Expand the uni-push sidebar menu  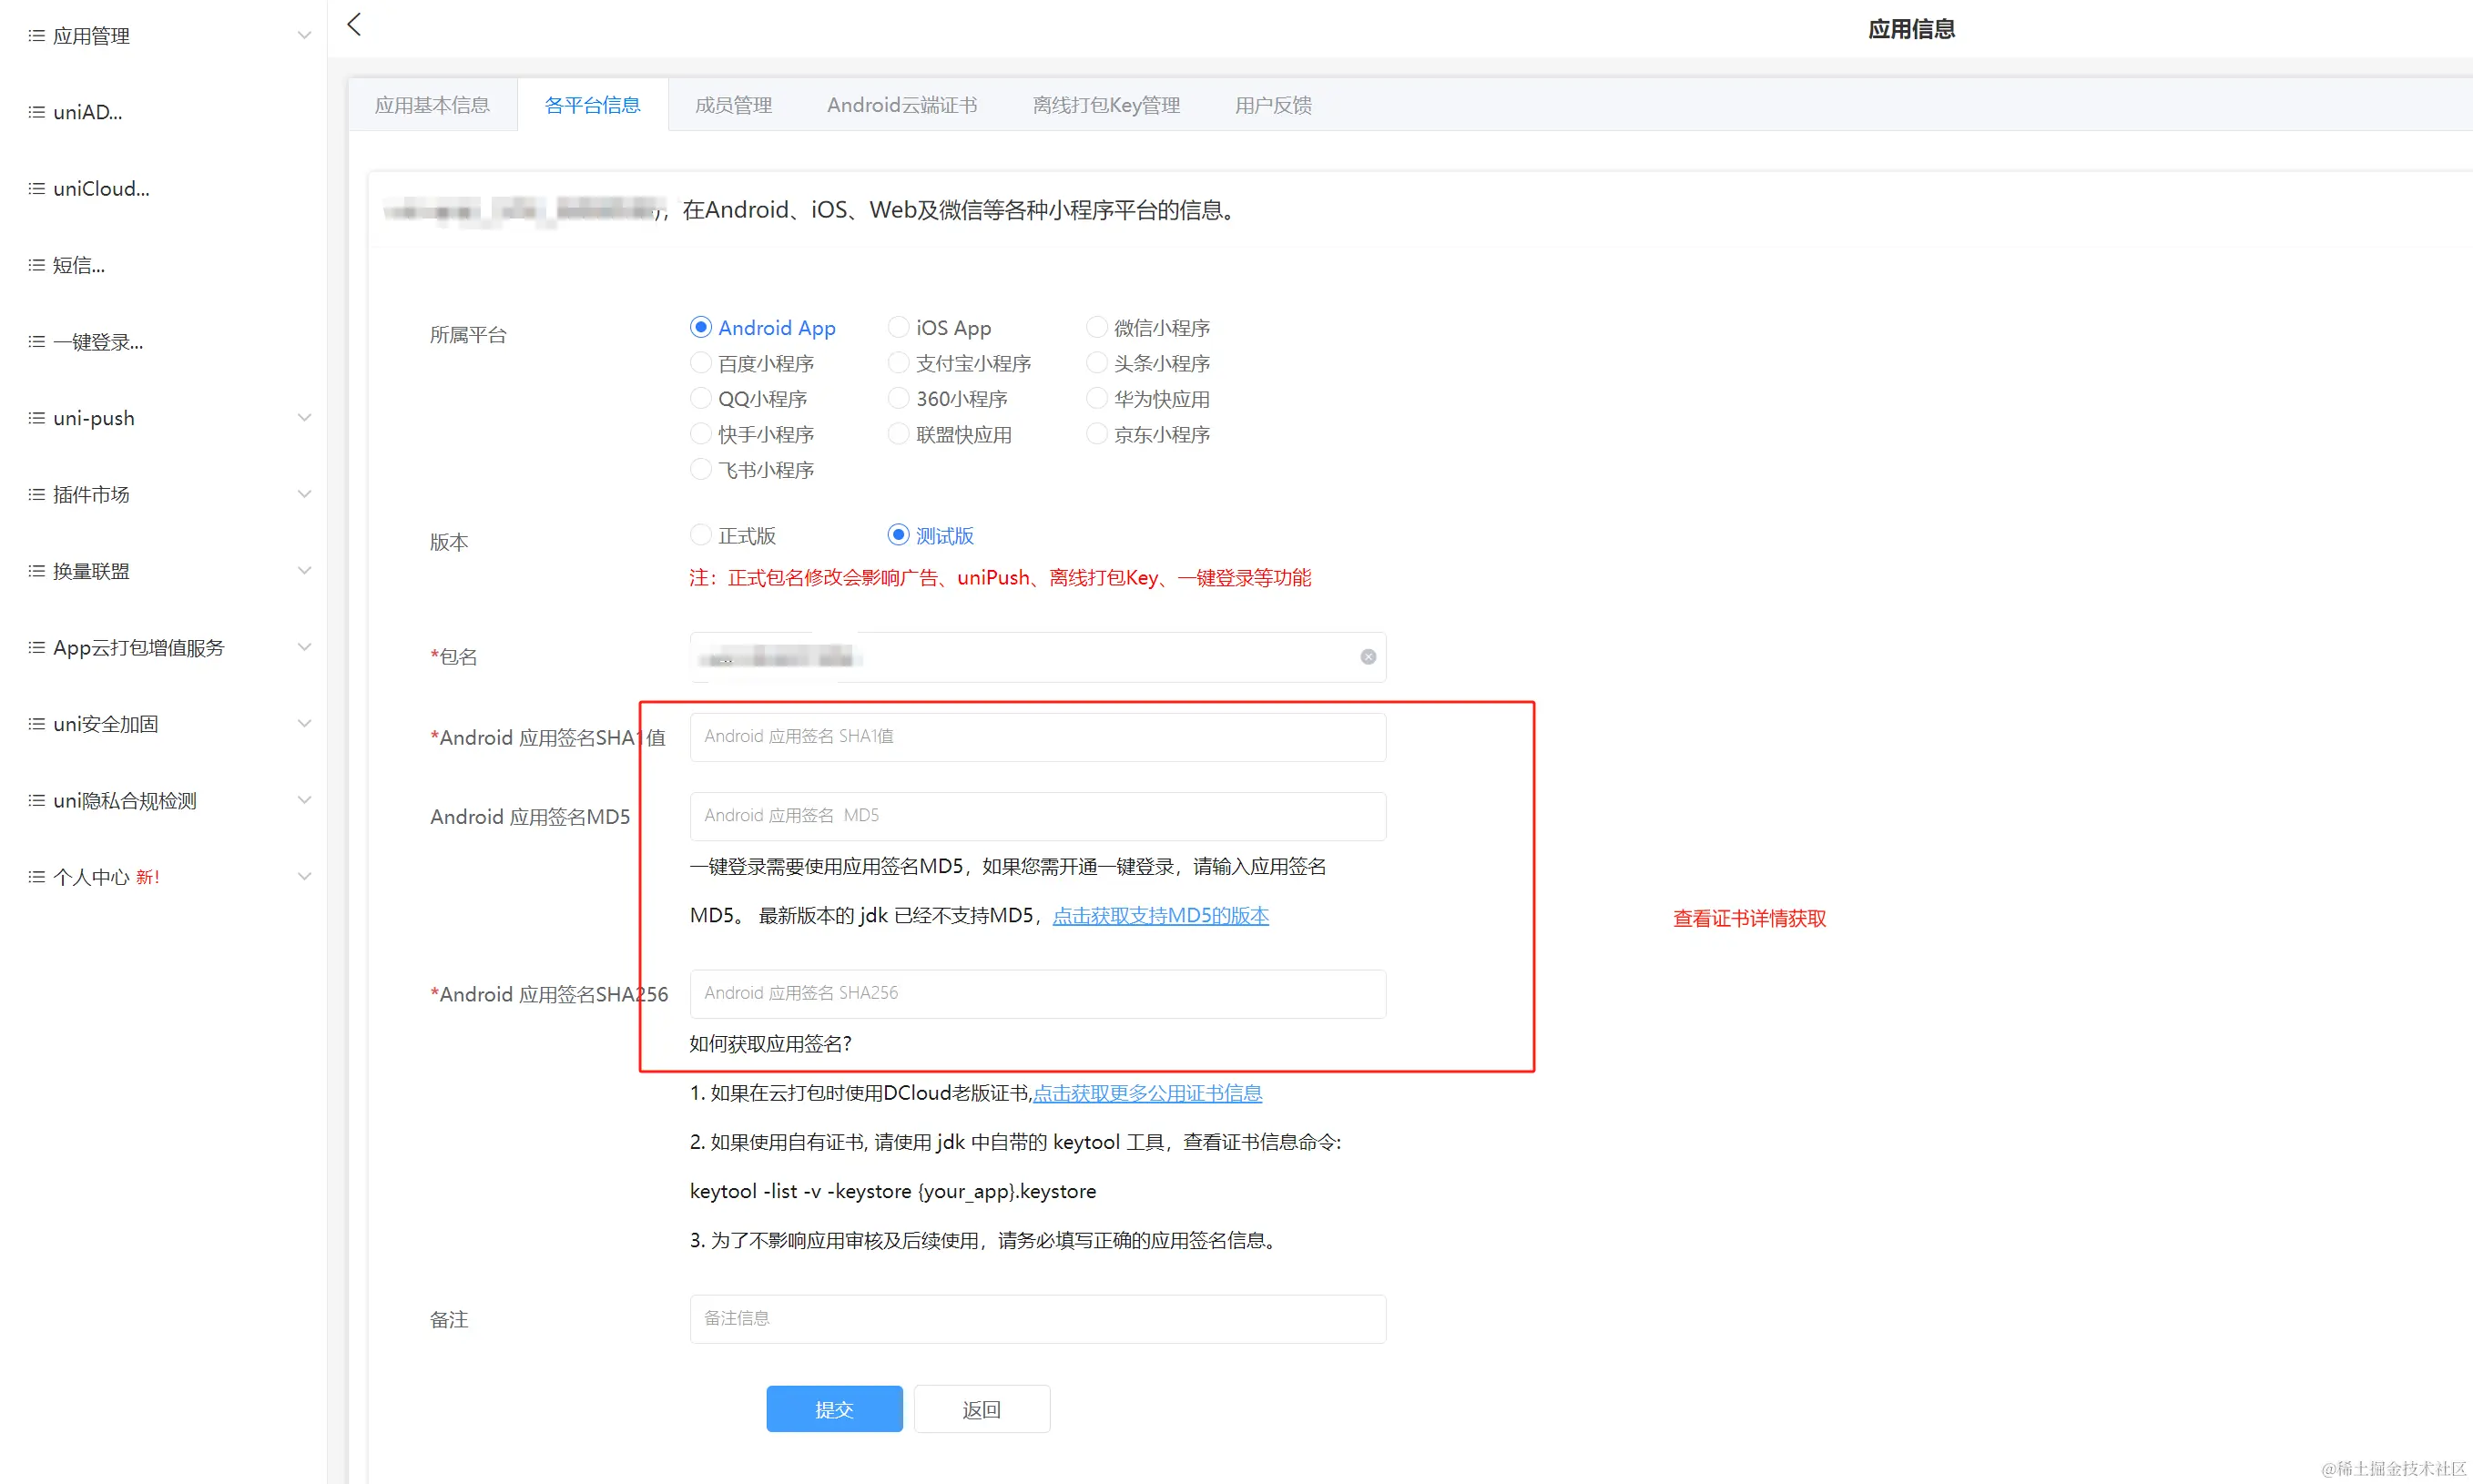[x=304, y=418]
